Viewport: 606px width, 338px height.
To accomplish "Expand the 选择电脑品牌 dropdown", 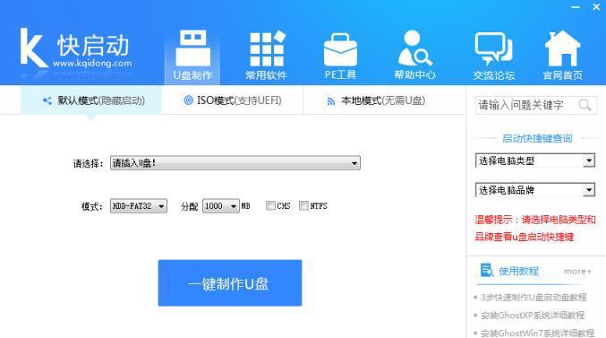I will [535, 190].
